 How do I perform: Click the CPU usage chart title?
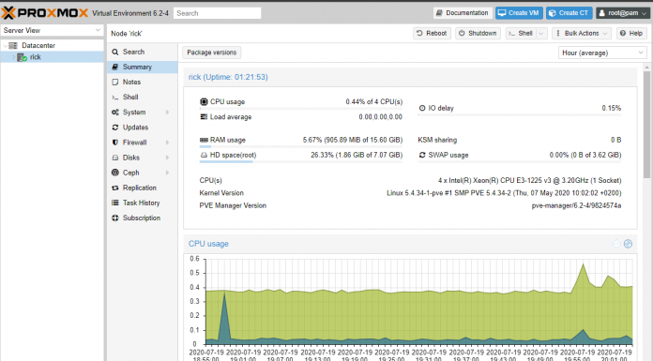tap(208, 244)
